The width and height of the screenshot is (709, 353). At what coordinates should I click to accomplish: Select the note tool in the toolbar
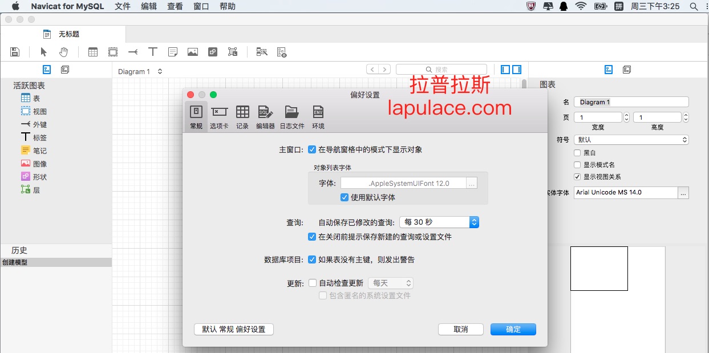click(x=173, y=52)
